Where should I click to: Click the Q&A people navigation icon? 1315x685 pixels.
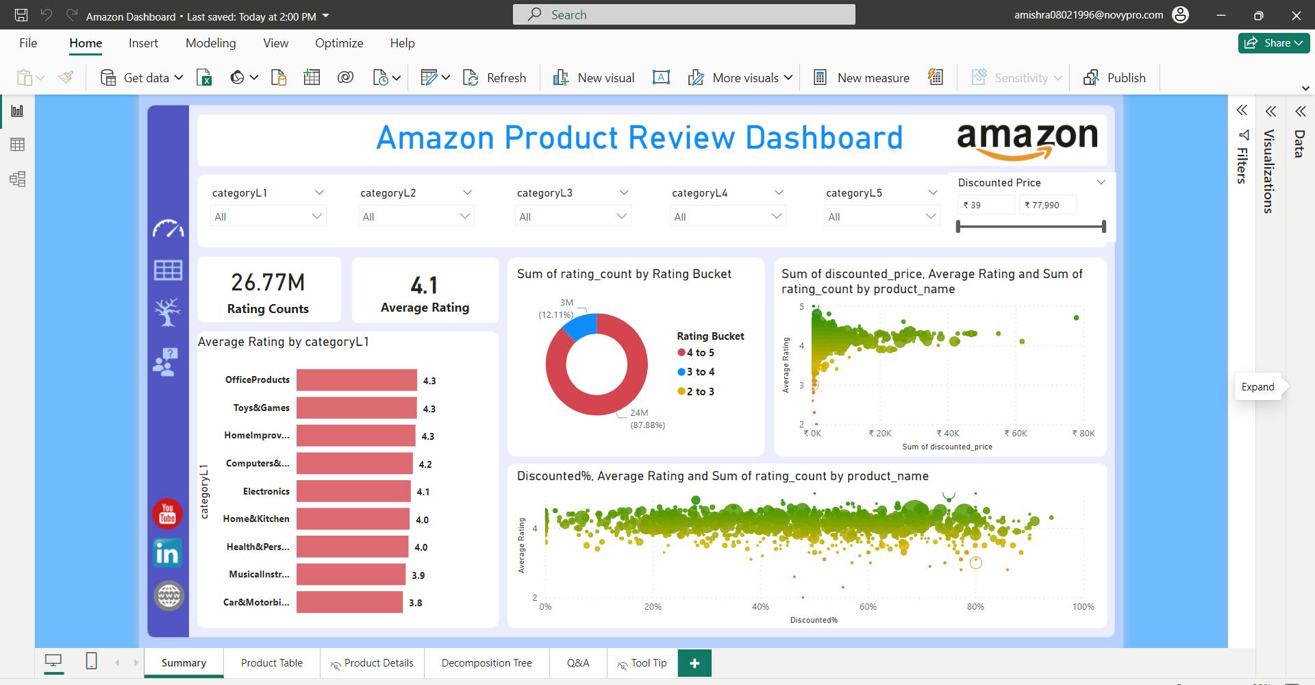(x=166, y=362)
